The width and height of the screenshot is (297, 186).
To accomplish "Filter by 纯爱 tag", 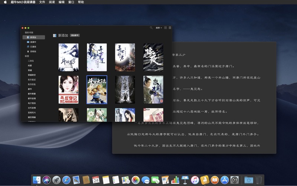I will point(30,66).
